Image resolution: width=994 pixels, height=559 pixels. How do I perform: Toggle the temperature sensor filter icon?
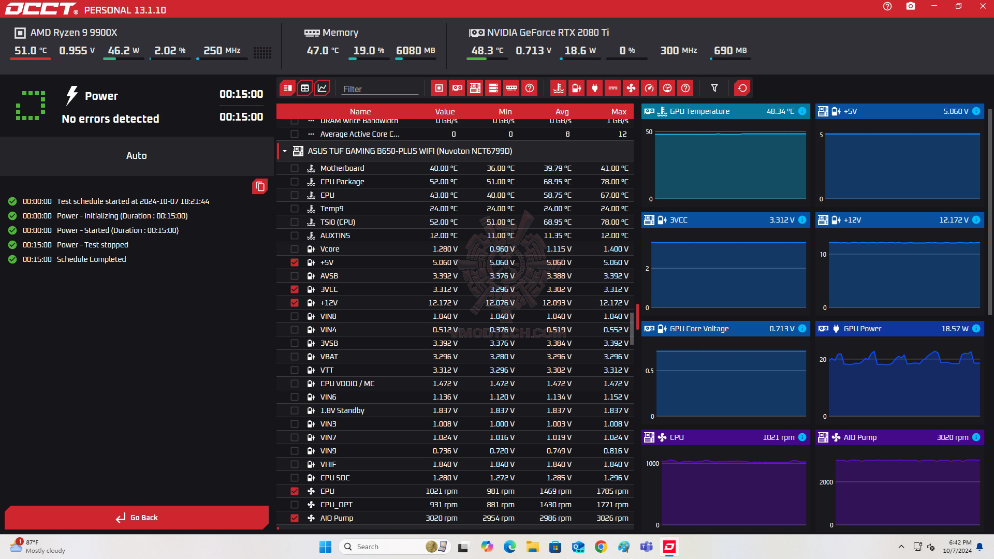558,88
